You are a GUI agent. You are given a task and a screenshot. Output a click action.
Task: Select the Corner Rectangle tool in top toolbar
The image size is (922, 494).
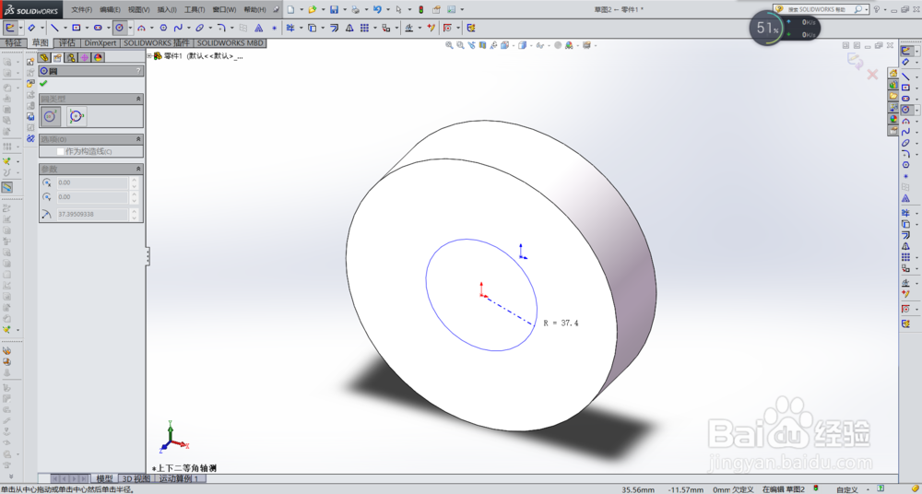coord(77,28)
